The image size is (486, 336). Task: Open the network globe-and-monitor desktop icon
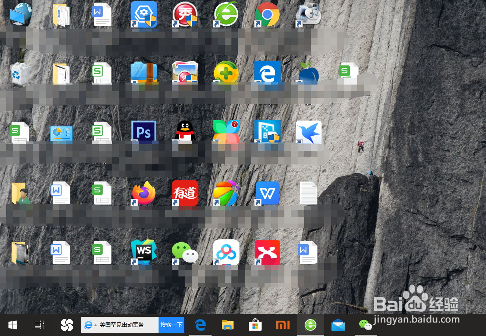tap(21, 14)
